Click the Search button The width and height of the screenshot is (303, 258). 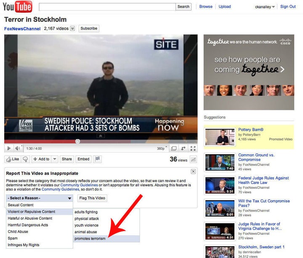183,7
